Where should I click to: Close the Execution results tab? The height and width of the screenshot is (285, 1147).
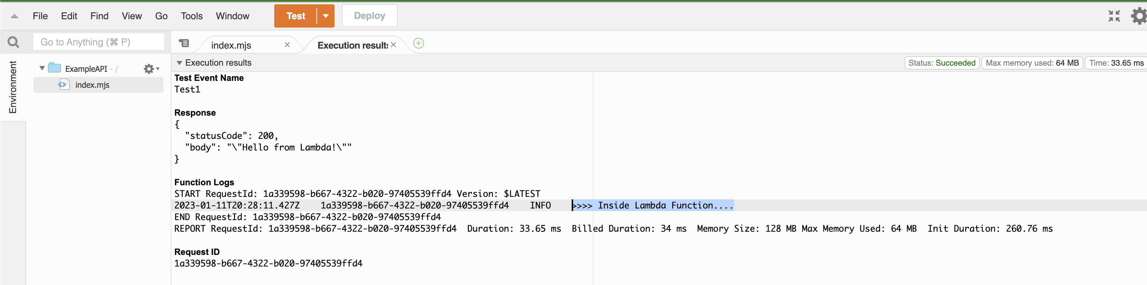click(394, 45)
